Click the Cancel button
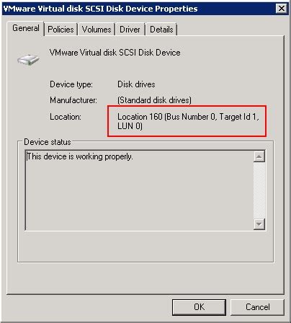Viewport: 291px width, 323px height. (x=257, y=307)
